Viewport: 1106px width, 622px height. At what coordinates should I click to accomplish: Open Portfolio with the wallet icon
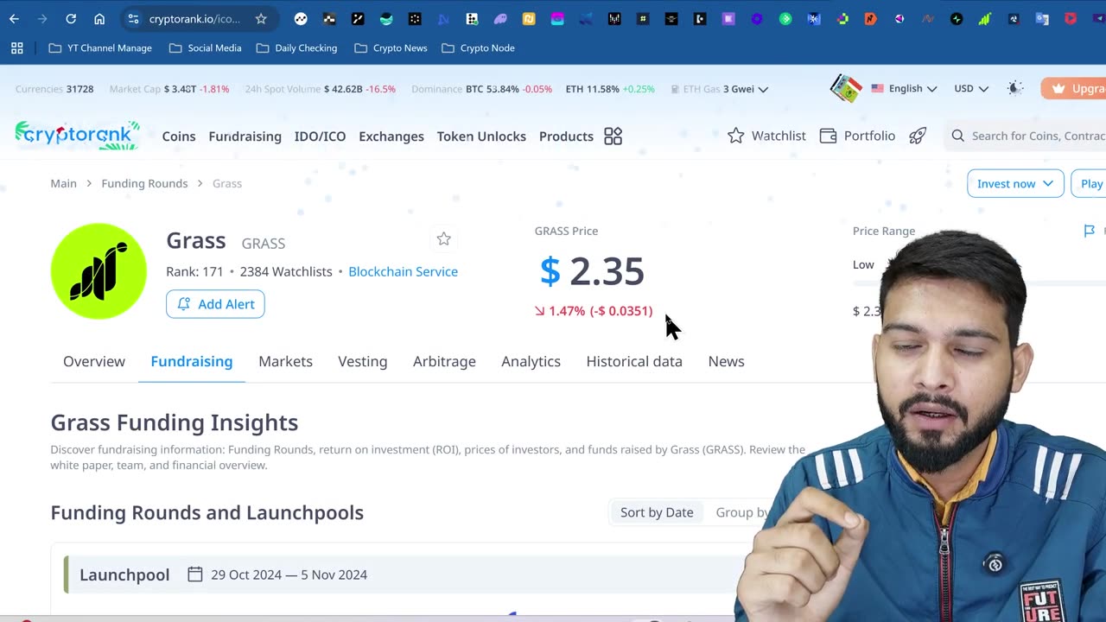tap(857, 136)
